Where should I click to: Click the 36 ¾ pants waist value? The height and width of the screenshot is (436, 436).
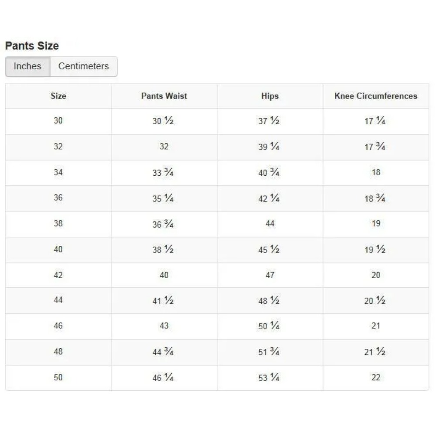pyautogui.click(x=163, y=224)
